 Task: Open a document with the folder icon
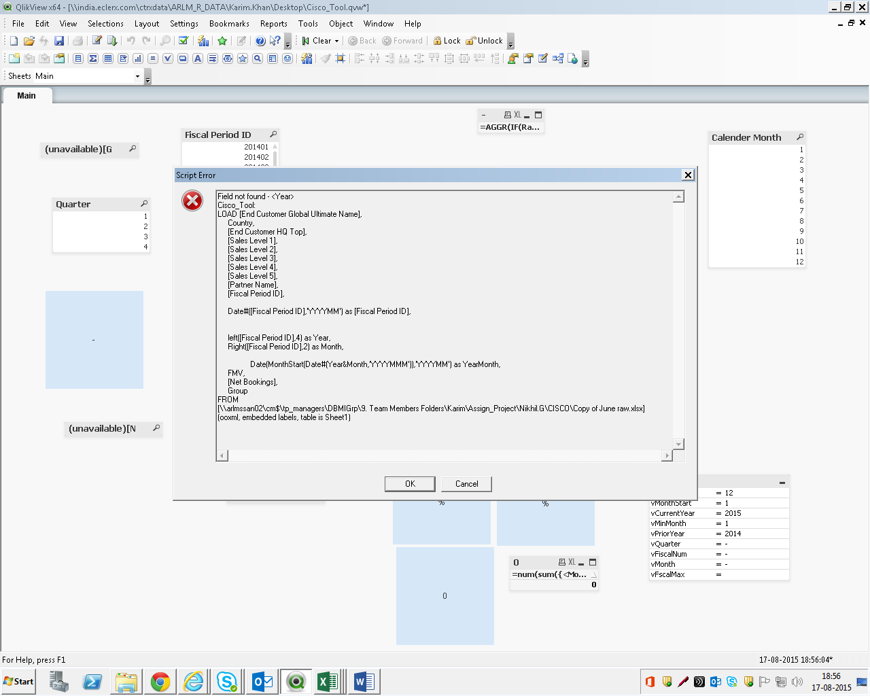pyautogui.click(x=29, y=41)
